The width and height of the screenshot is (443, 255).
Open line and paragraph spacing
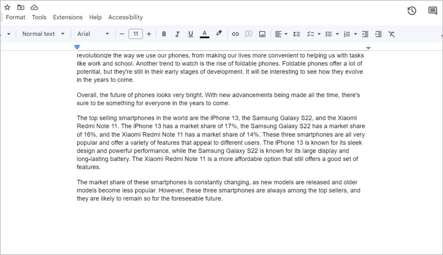click(297, 34)
